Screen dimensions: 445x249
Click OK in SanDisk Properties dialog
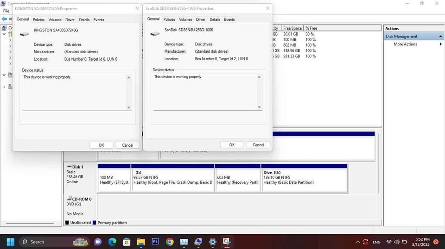point(232,145)
